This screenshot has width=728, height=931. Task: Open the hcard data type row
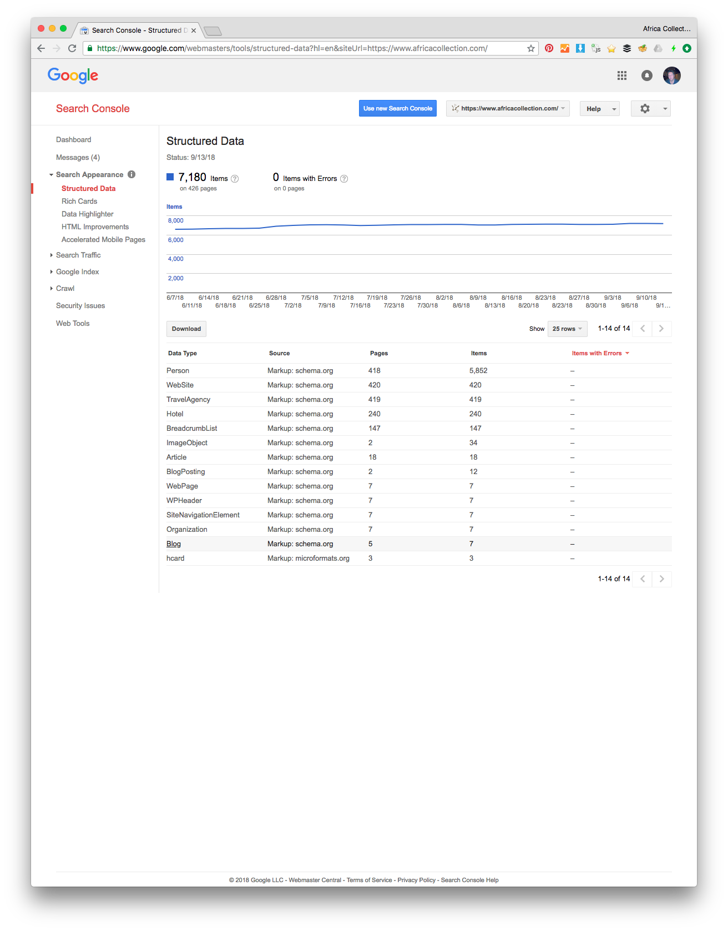pos(419,558)
